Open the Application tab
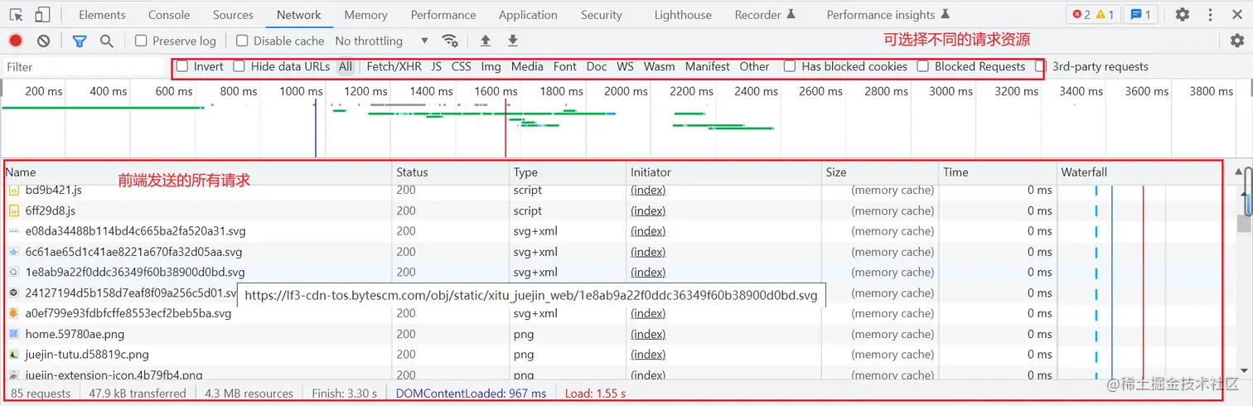 point(528,15)
